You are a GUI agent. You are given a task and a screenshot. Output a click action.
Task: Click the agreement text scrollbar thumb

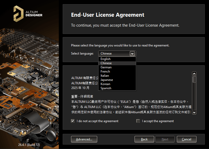point(194,79)
